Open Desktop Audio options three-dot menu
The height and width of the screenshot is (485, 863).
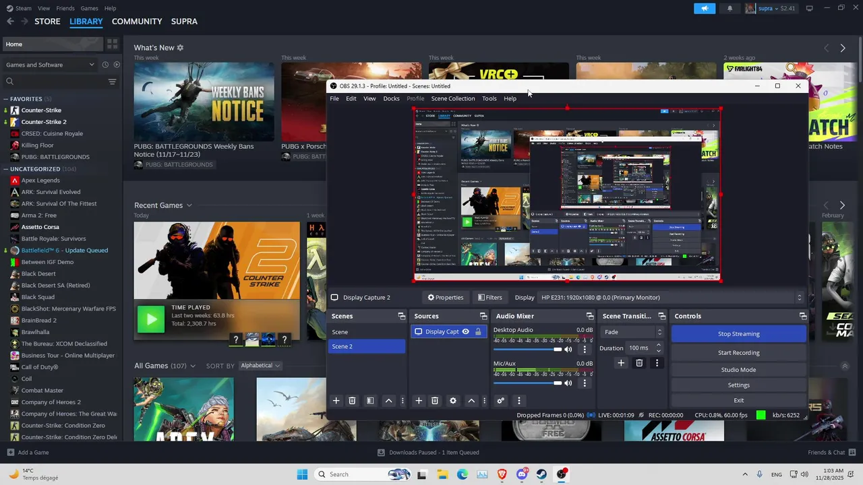[585, 350]
